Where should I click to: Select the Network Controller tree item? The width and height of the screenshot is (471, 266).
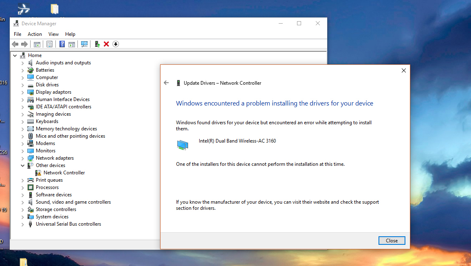(64, 173)
